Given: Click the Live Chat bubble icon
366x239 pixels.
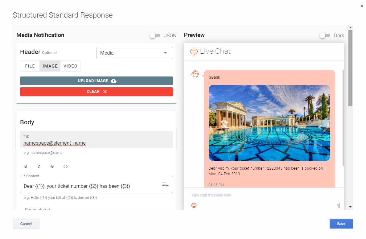Looking at the screenshot, I should [x=194, y=52].
